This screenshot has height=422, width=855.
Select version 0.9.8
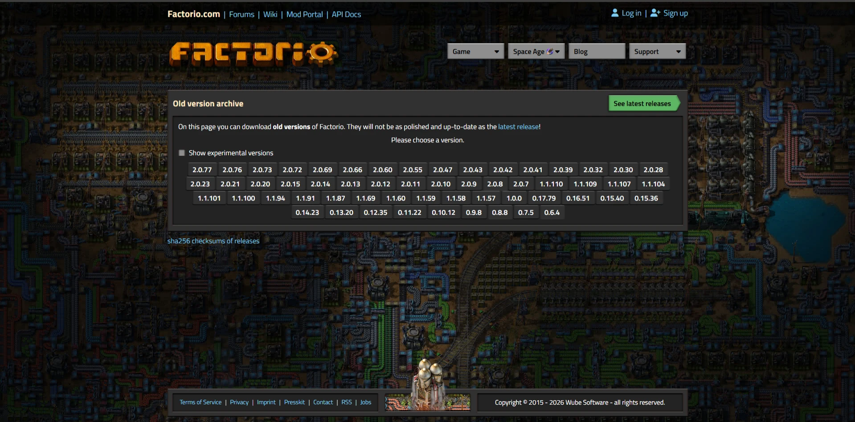[x=474, y=213]
